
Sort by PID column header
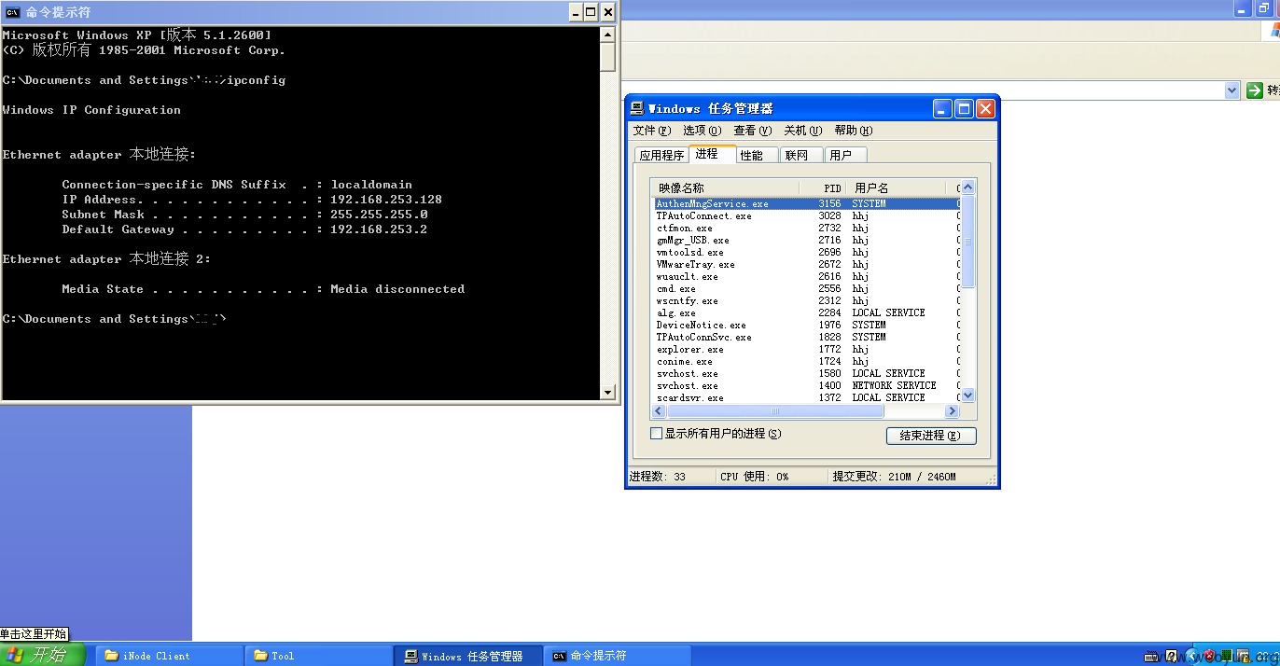(x=822, y=187)
